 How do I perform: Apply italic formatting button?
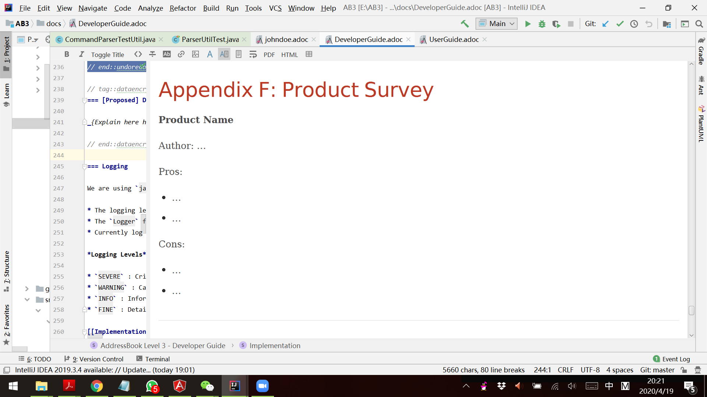click(x=81, y=54)
